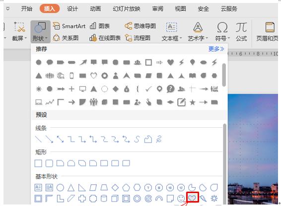
Task: Pick the hexagon basic shape
Action: point(137,188)
